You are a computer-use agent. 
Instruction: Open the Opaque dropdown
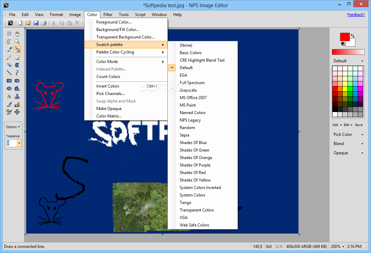[x=348, y=153]
